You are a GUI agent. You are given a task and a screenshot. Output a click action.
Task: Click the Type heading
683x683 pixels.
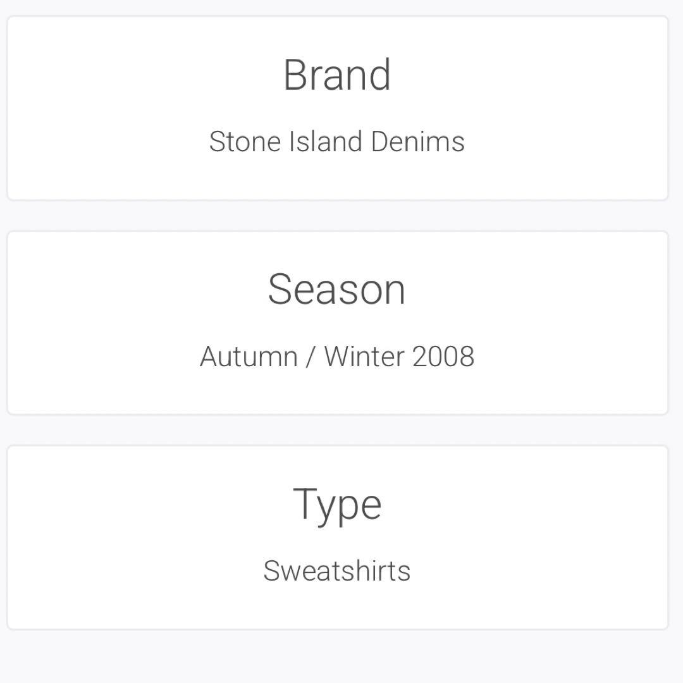337,505
